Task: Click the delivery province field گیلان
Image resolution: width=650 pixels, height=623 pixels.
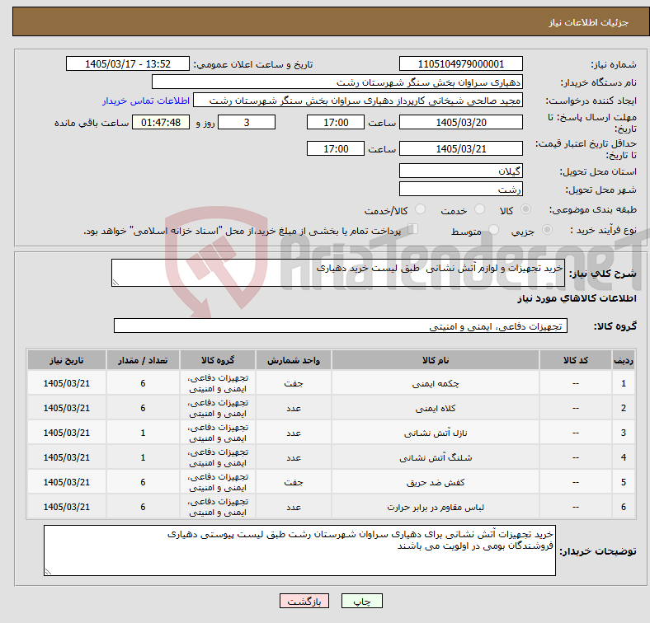Action: pos(461,171)
